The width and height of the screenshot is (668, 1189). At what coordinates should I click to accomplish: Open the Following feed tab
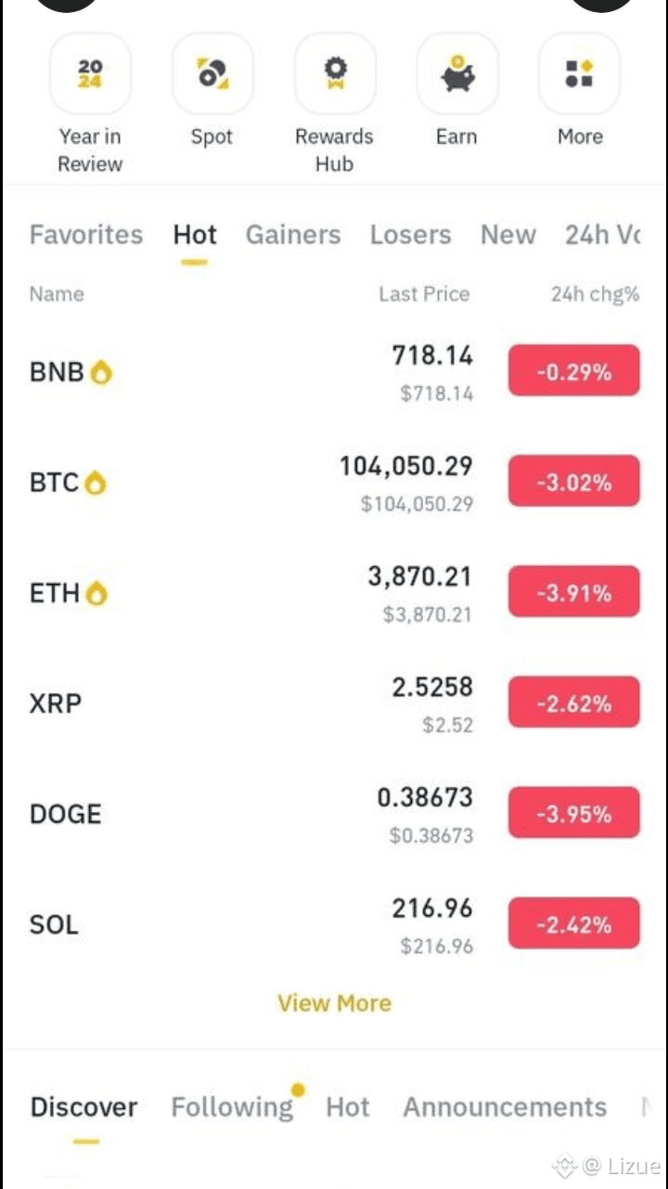pyautogui.click(x=232, y=1107)
